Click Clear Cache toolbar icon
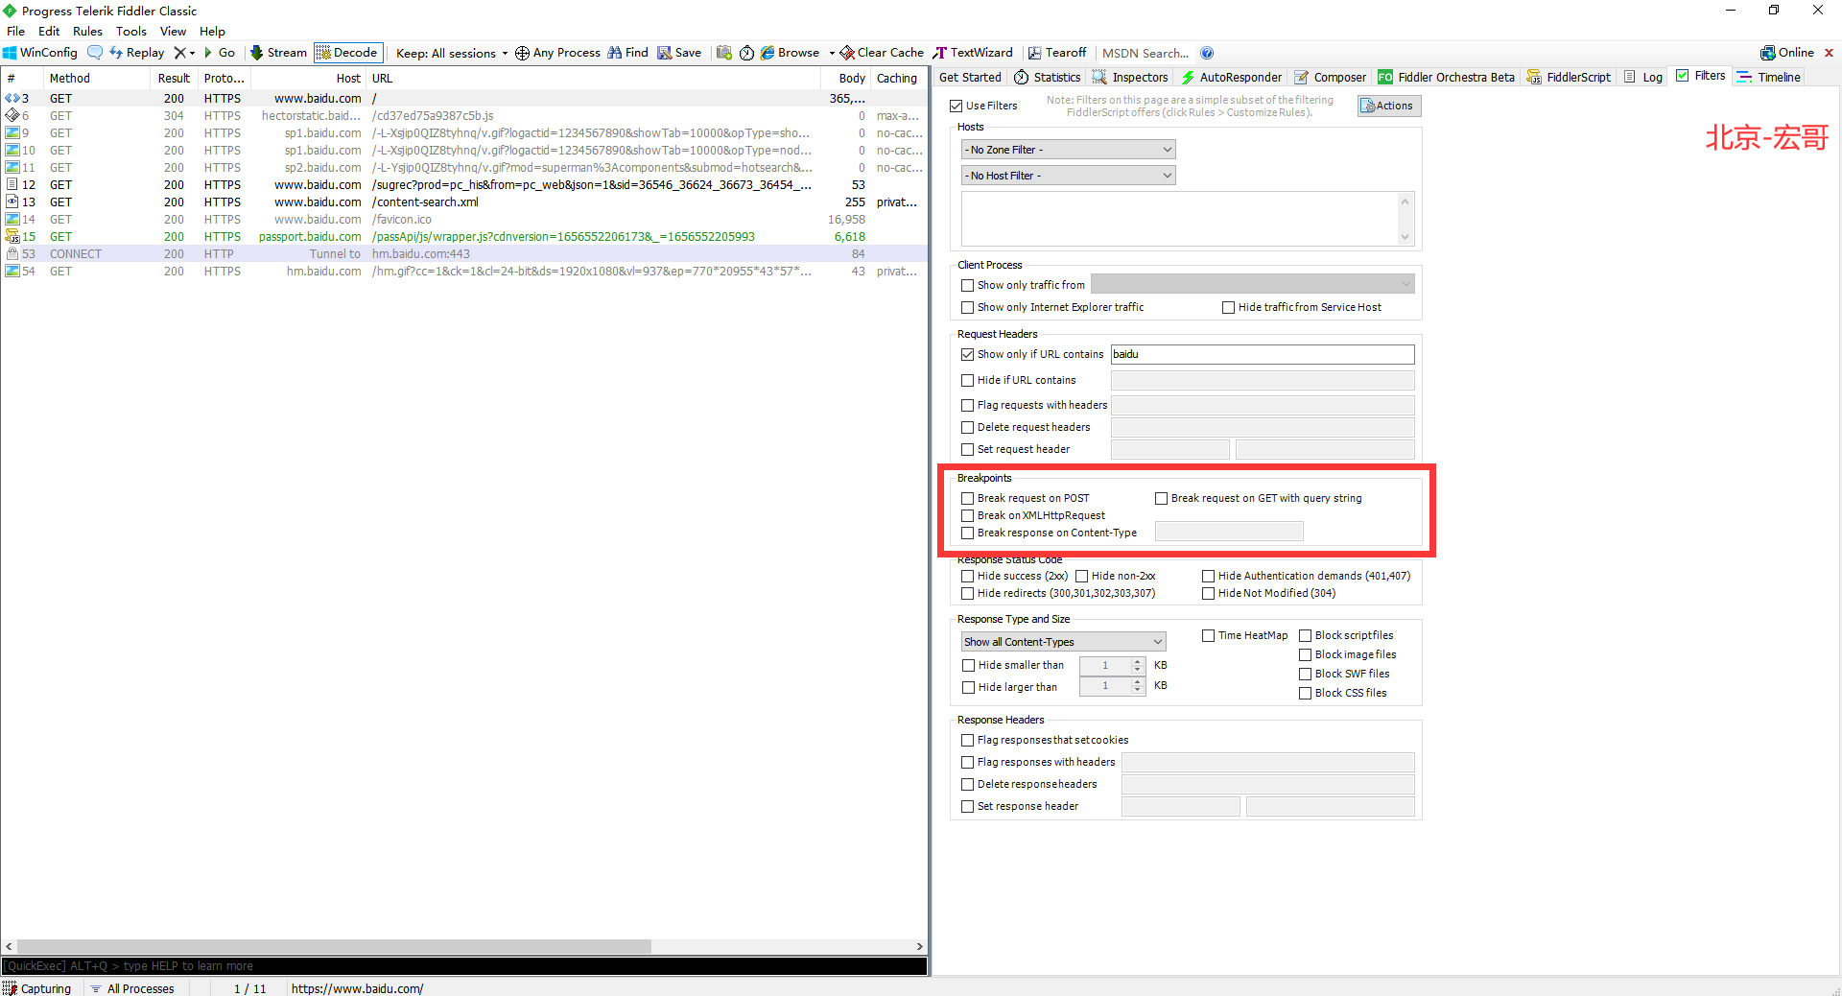 click(847, 53)
